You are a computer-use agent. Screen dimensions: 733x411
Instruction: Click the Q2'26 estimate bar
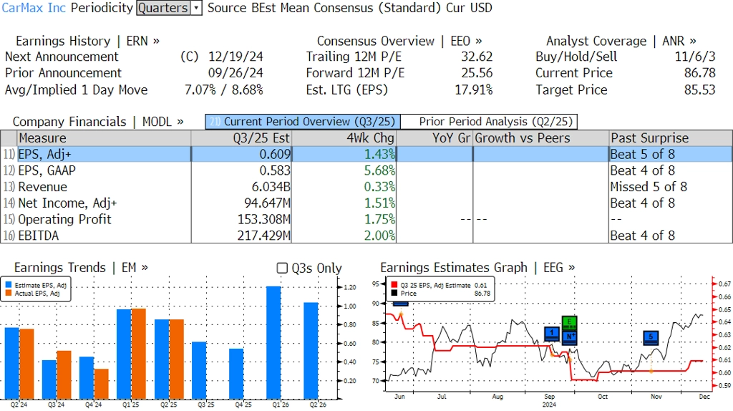point(311,351)
